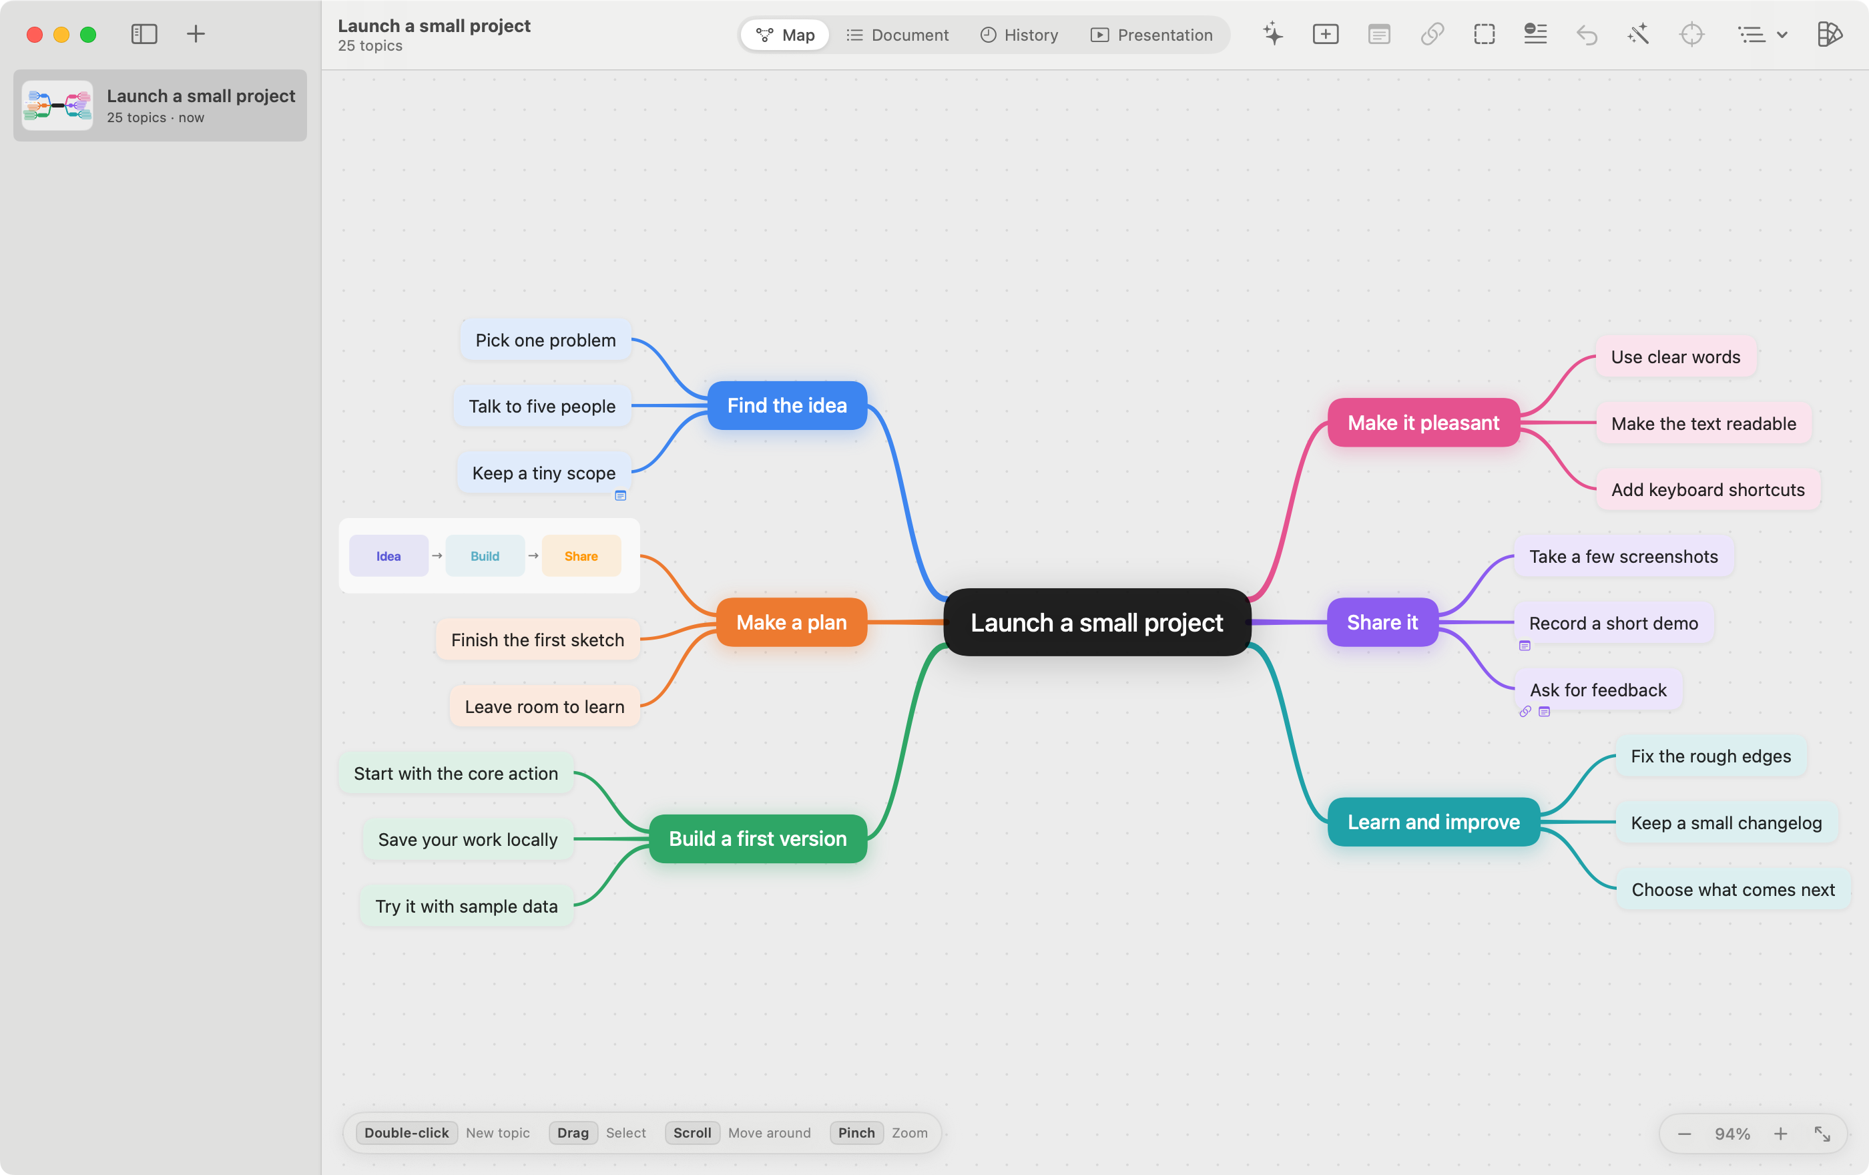
Task: Select the Pick one problem topic
Action: [545, 340]
